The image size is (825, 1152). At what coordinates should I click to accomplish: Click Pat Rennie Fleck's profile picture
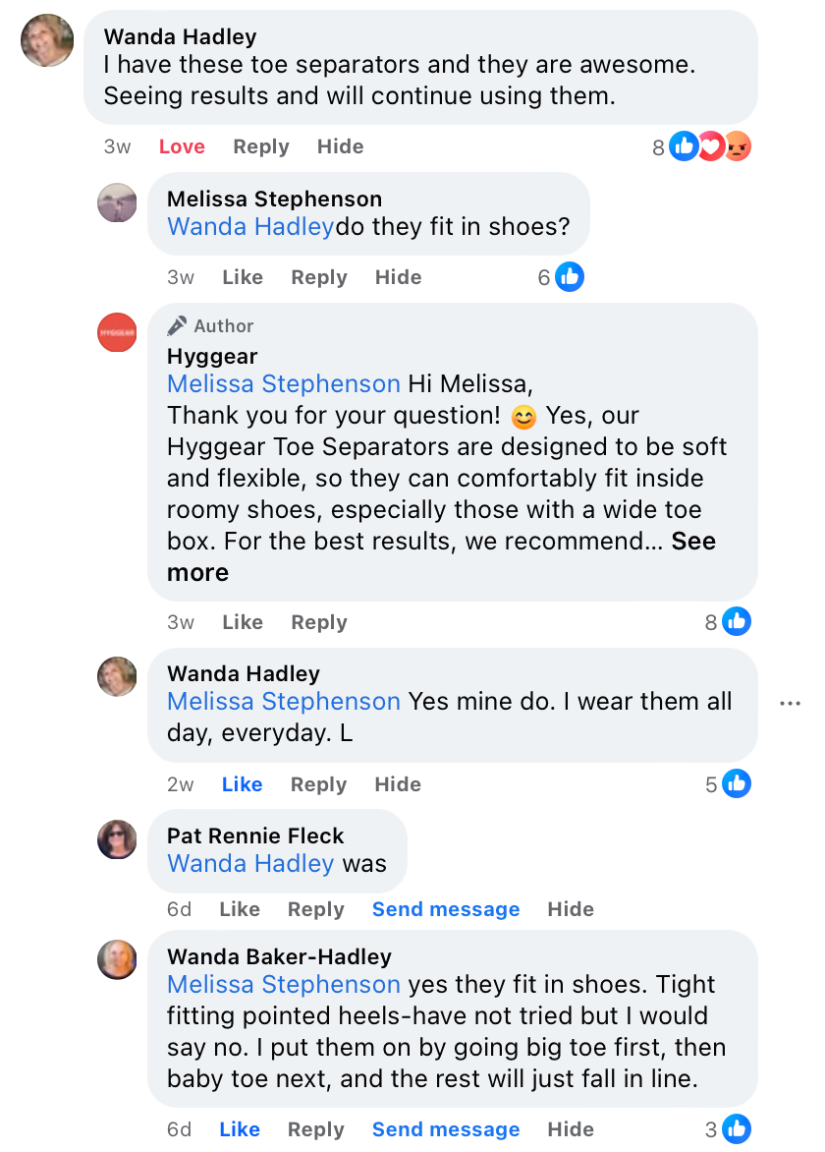[117, 838]
